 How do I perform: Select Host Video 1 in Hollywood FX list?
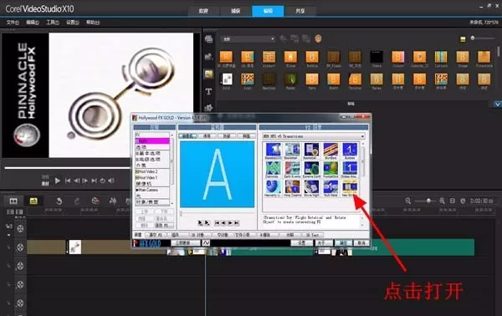click(x=152, y=177)
